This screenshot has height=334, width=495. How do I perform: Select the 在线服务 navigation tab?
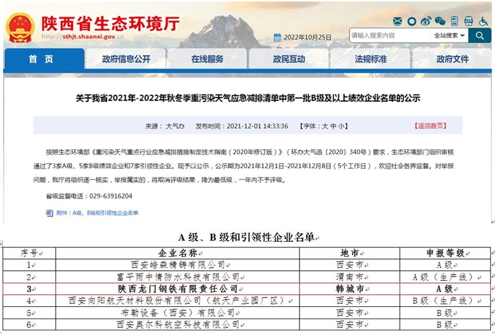[x=207, y=59]
